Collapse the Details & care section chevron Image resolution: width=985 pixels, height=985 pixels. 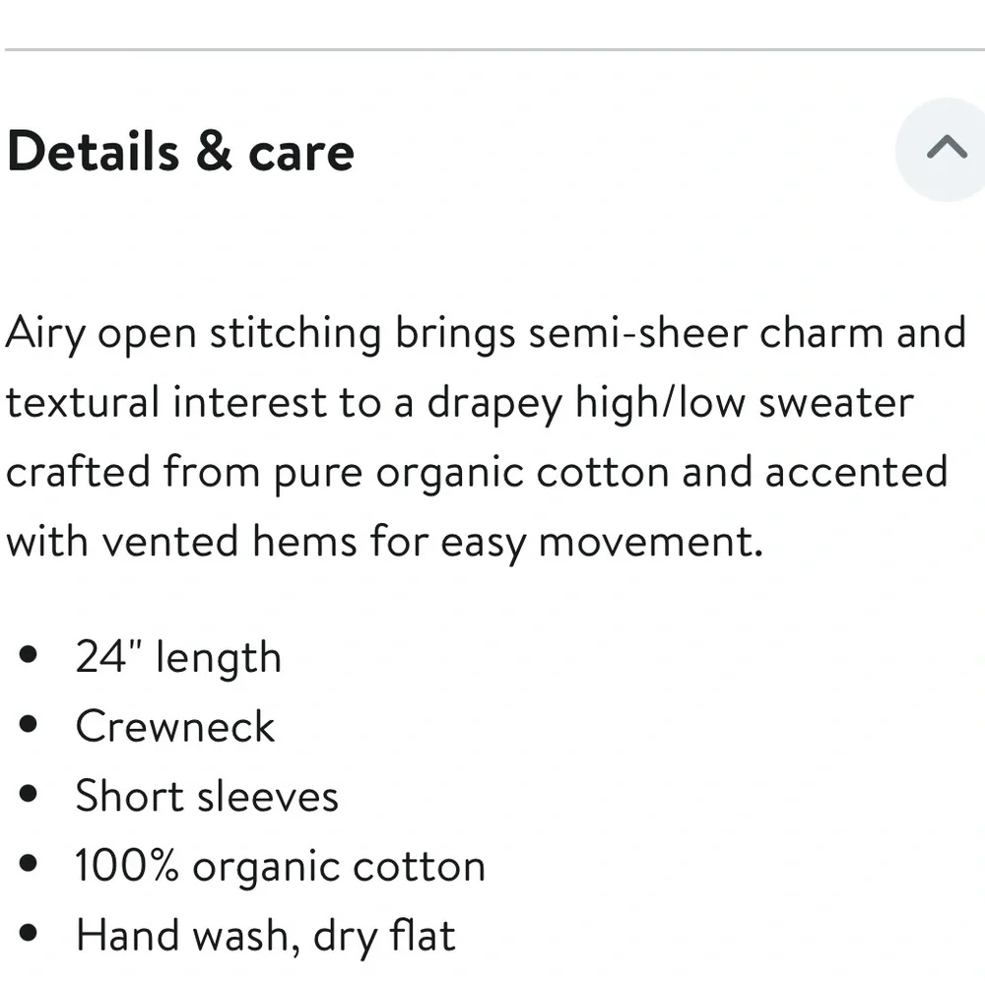click(x=946, y=149)
